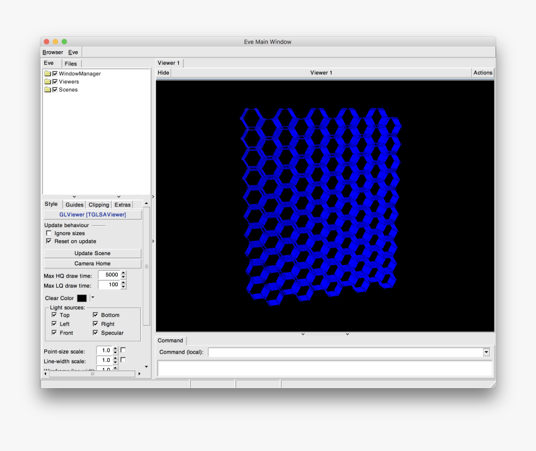536x451 pixels.
Task: Switch to the Guides tab
Action: 75,205
